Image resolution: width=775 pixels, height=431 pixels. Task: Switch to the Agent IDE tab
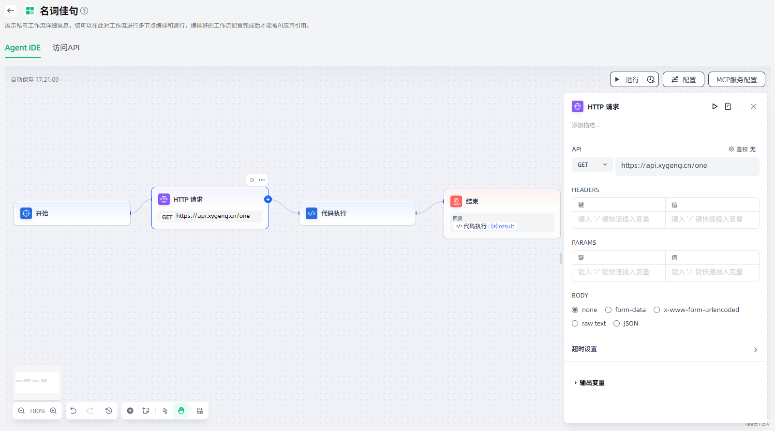point(23,47)
